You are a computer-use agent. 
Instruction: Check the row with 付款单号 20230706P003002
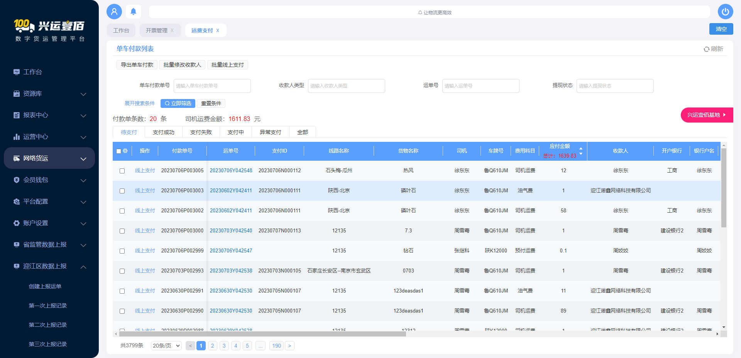coord(122,211)
